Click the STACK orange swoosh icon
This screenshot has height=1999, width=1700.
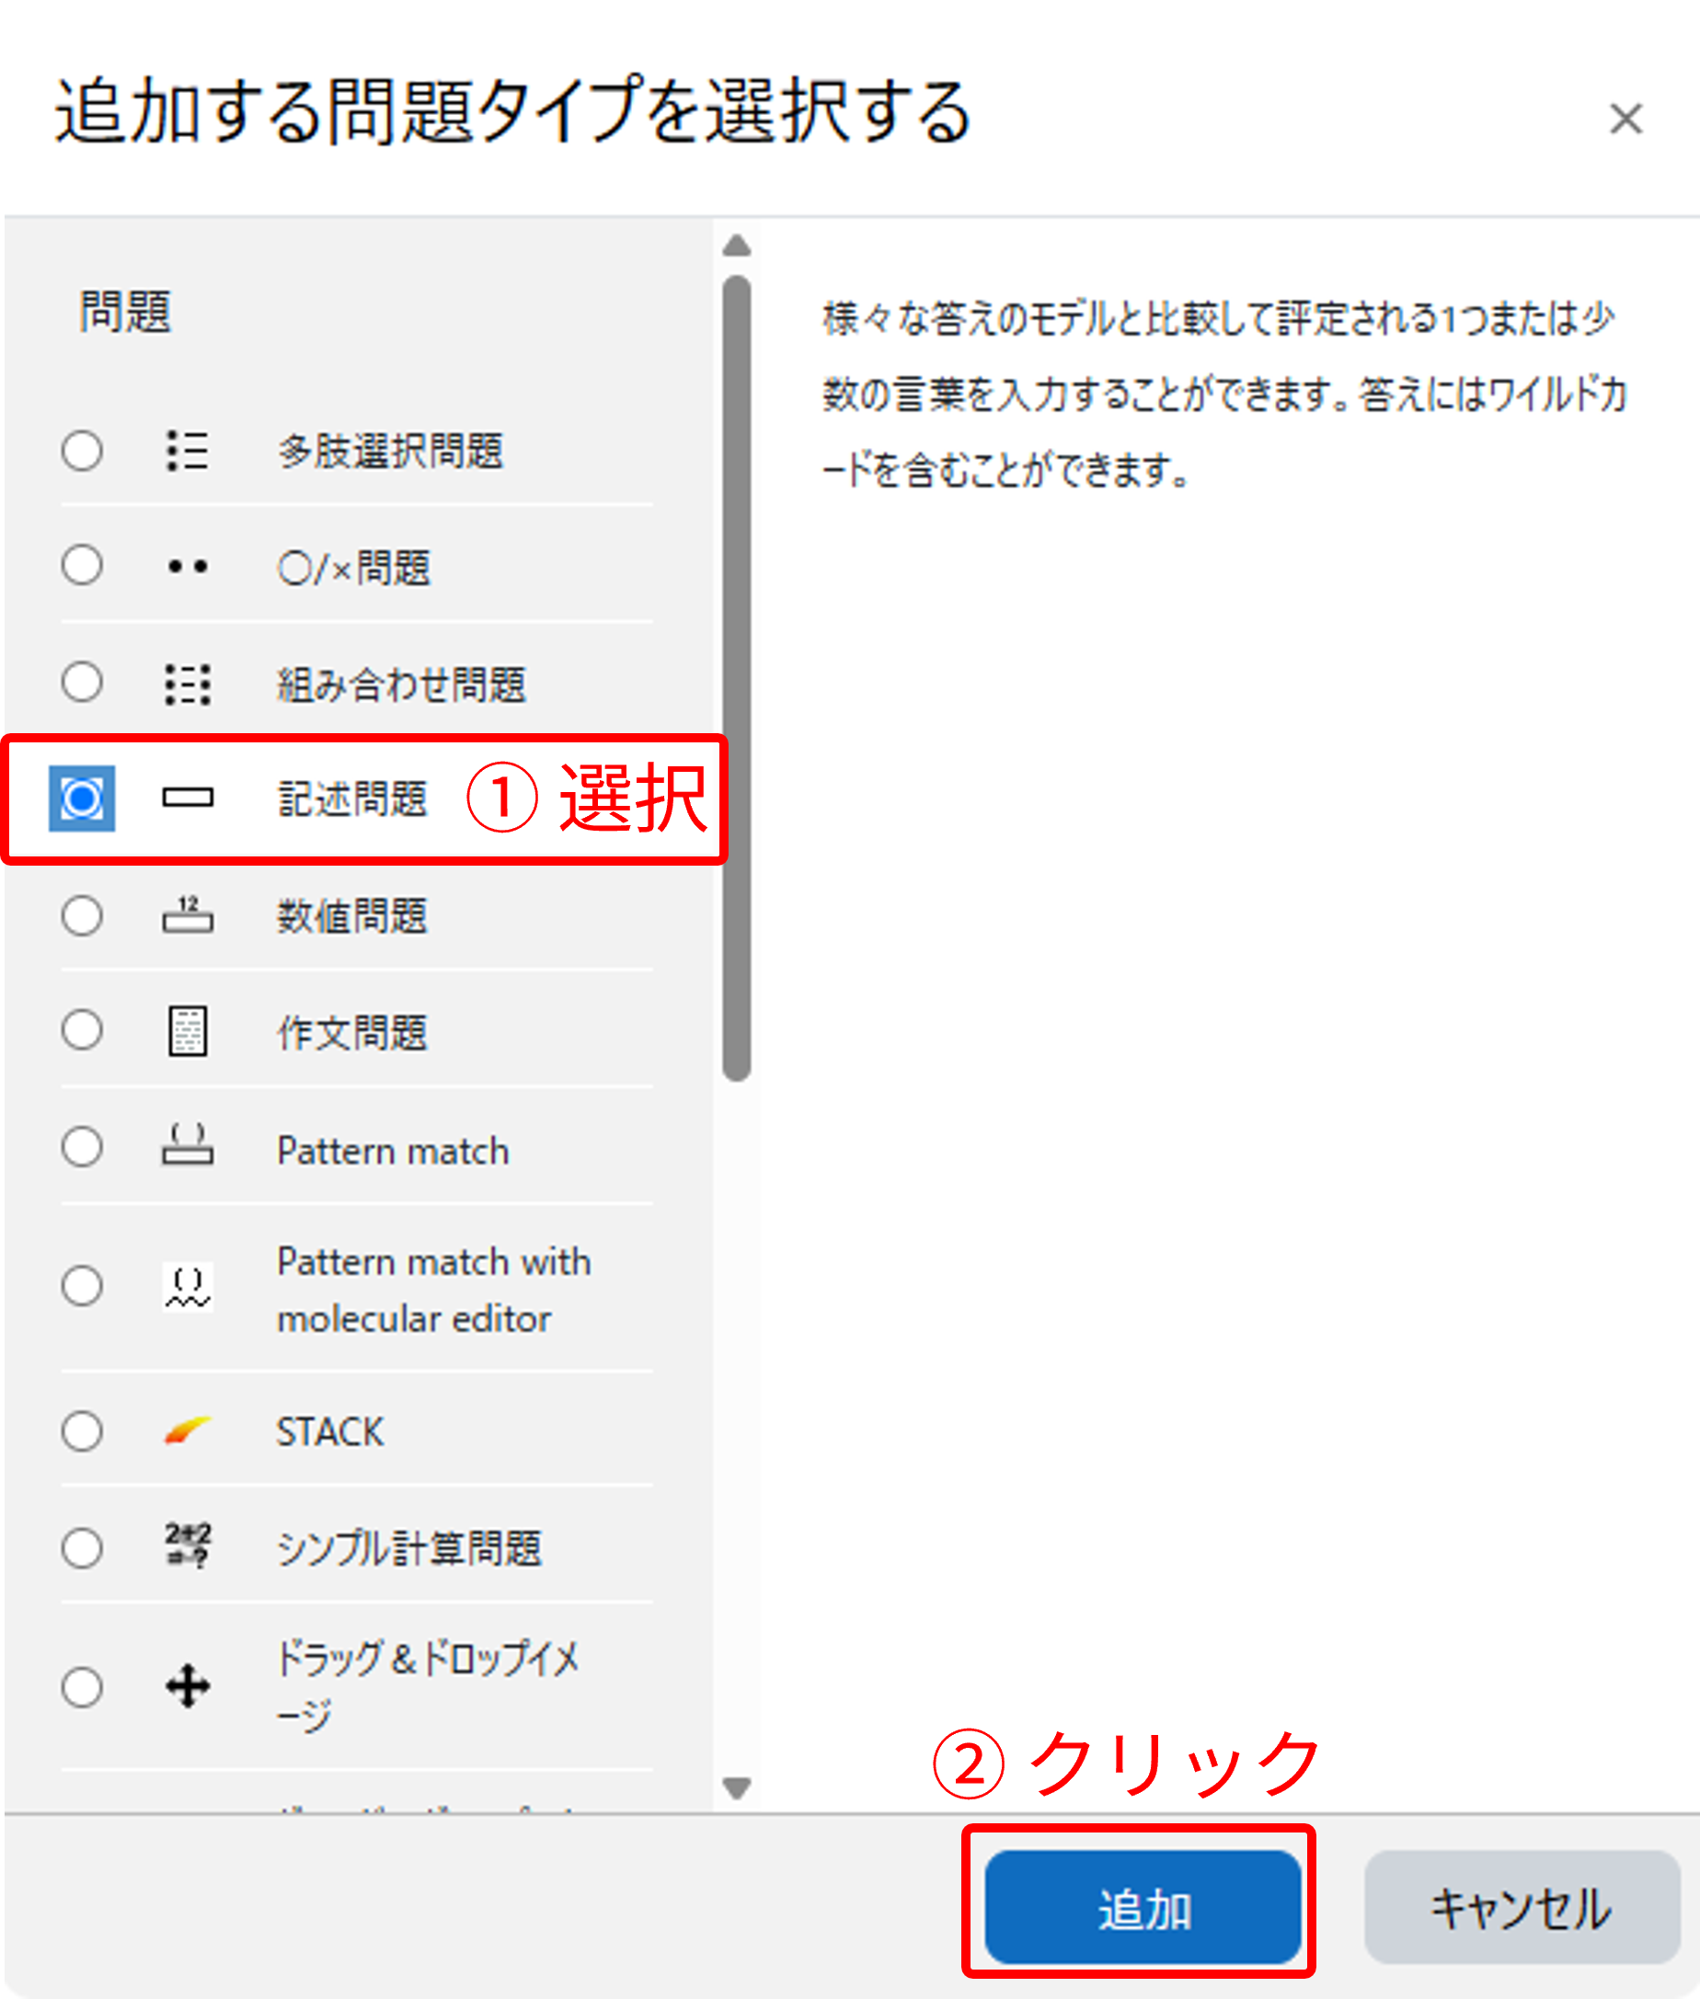[187, 1430]
